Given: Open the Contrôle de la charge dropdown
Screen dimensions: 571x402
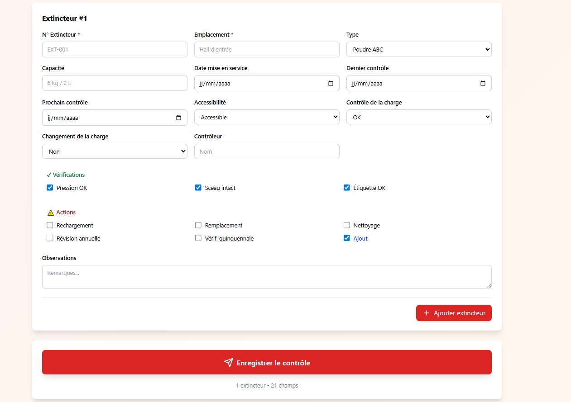Looking at the screenshot, I should (418, 117).
